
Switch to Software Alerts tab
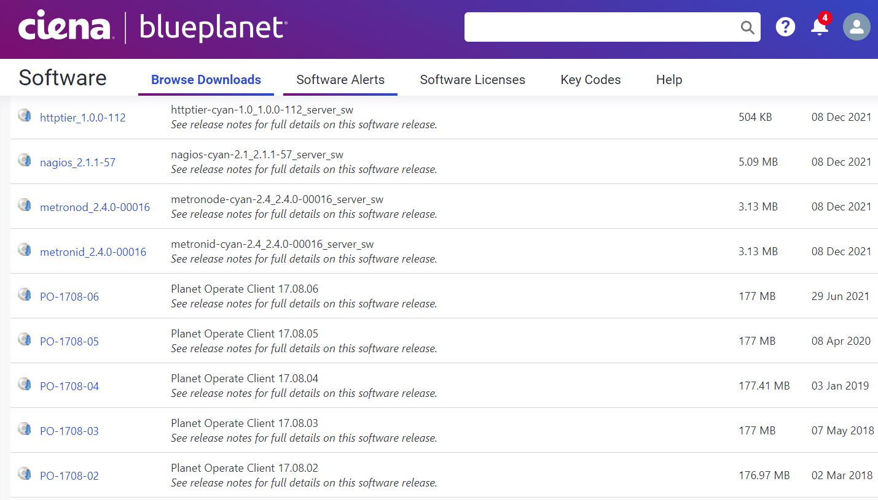340,80
